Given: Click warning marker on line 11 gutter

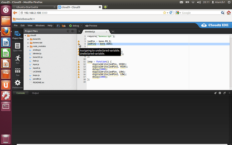Looking at the screenshot, I should pos(79,62).
